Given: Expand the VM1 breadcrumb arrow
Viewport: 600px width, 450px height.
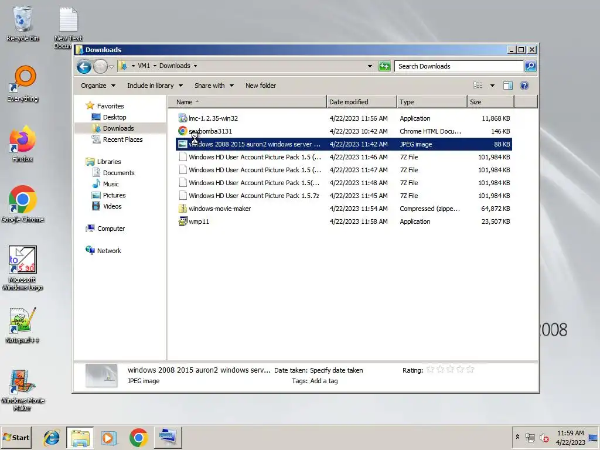Looking at the screenshot, I should click(x=155, y=66).
